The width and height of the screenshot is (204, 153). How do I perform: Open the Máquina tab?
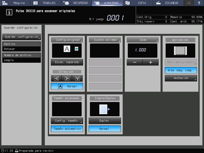15,3
